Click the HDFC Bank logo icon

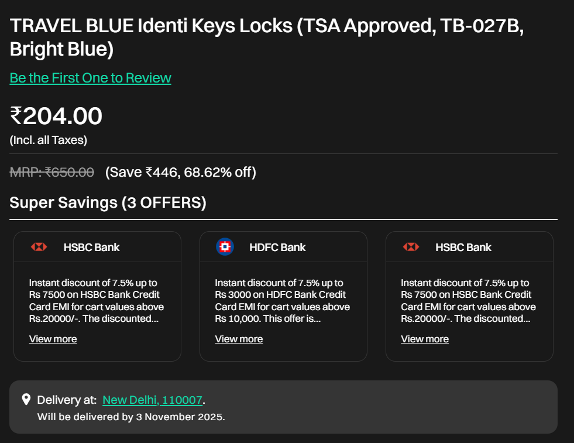tap(225, 247)
